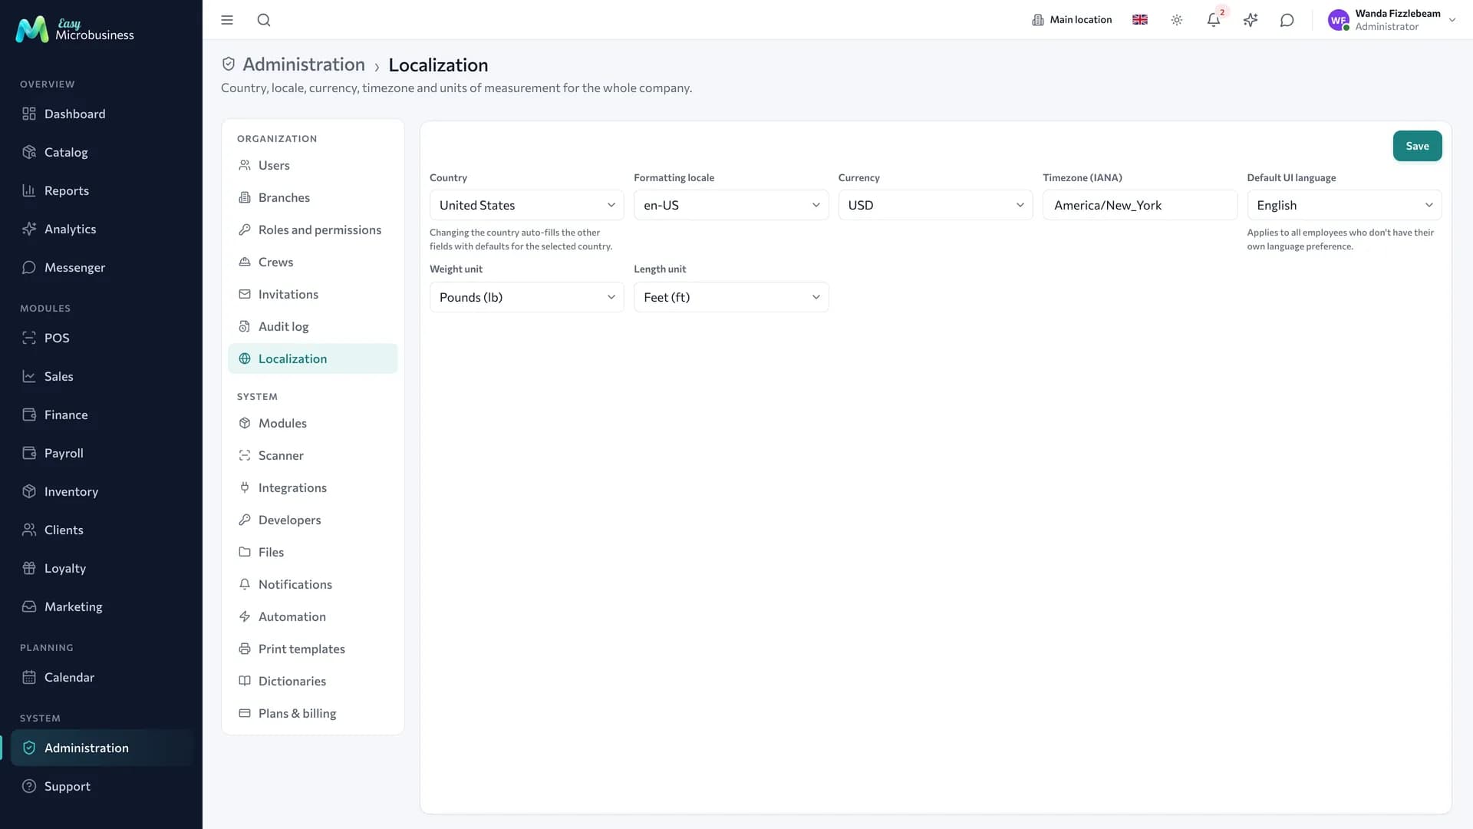Viewport: 1473px width, 829px height.
Task: Click Administration breadcrumb link
Action: pos(304,64)
